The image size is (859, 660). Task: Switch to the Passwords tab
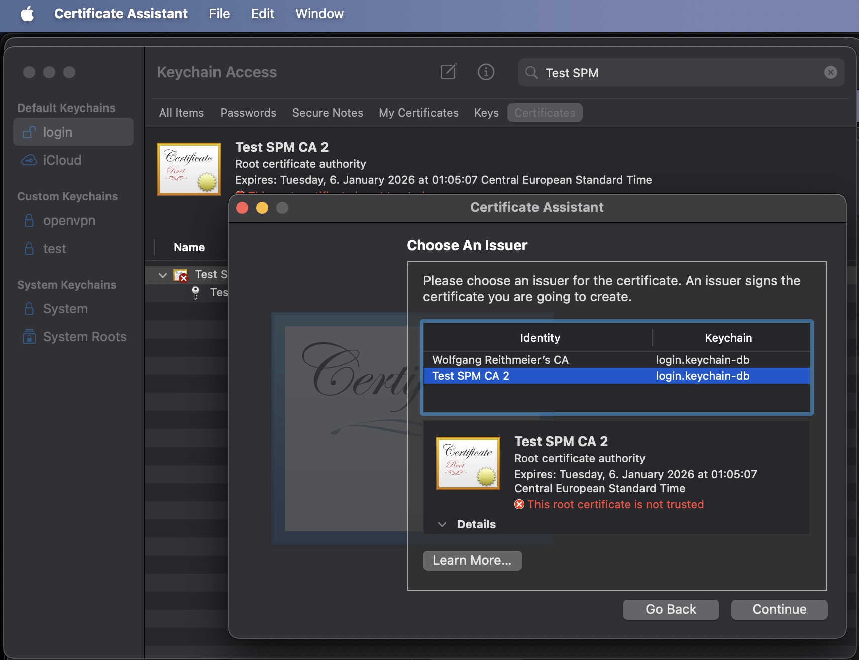248,113
